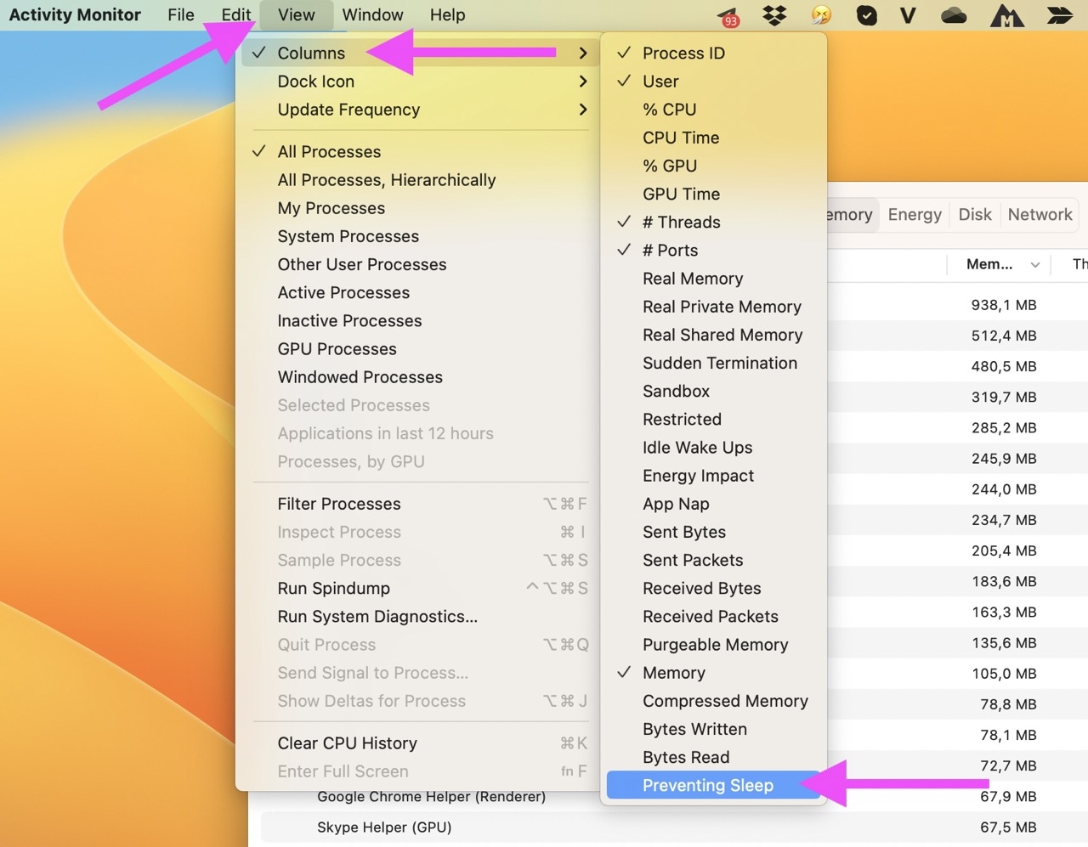
Task: Select All Processes view option
Action: 418,151
